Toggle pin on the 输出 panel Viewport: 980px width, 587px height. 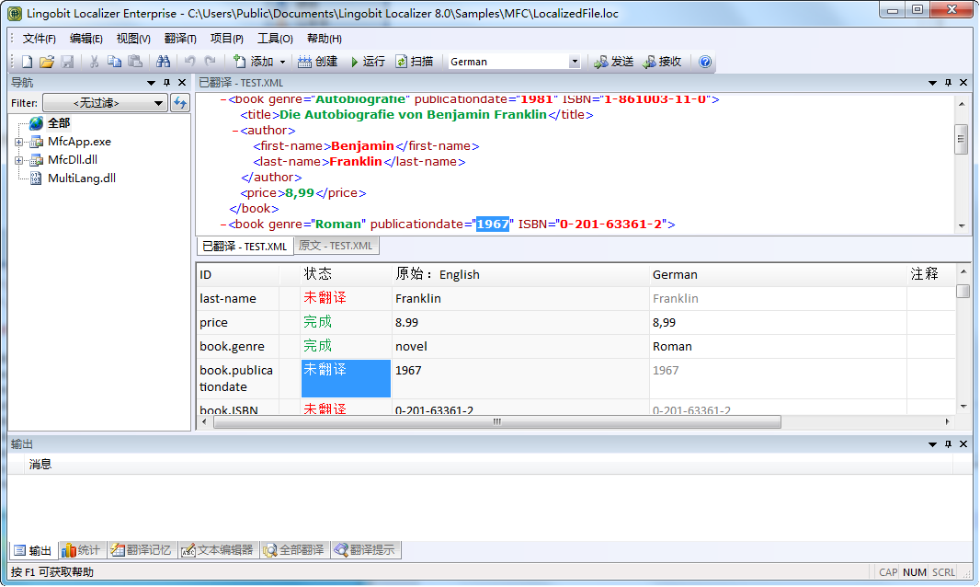[949, 444]
